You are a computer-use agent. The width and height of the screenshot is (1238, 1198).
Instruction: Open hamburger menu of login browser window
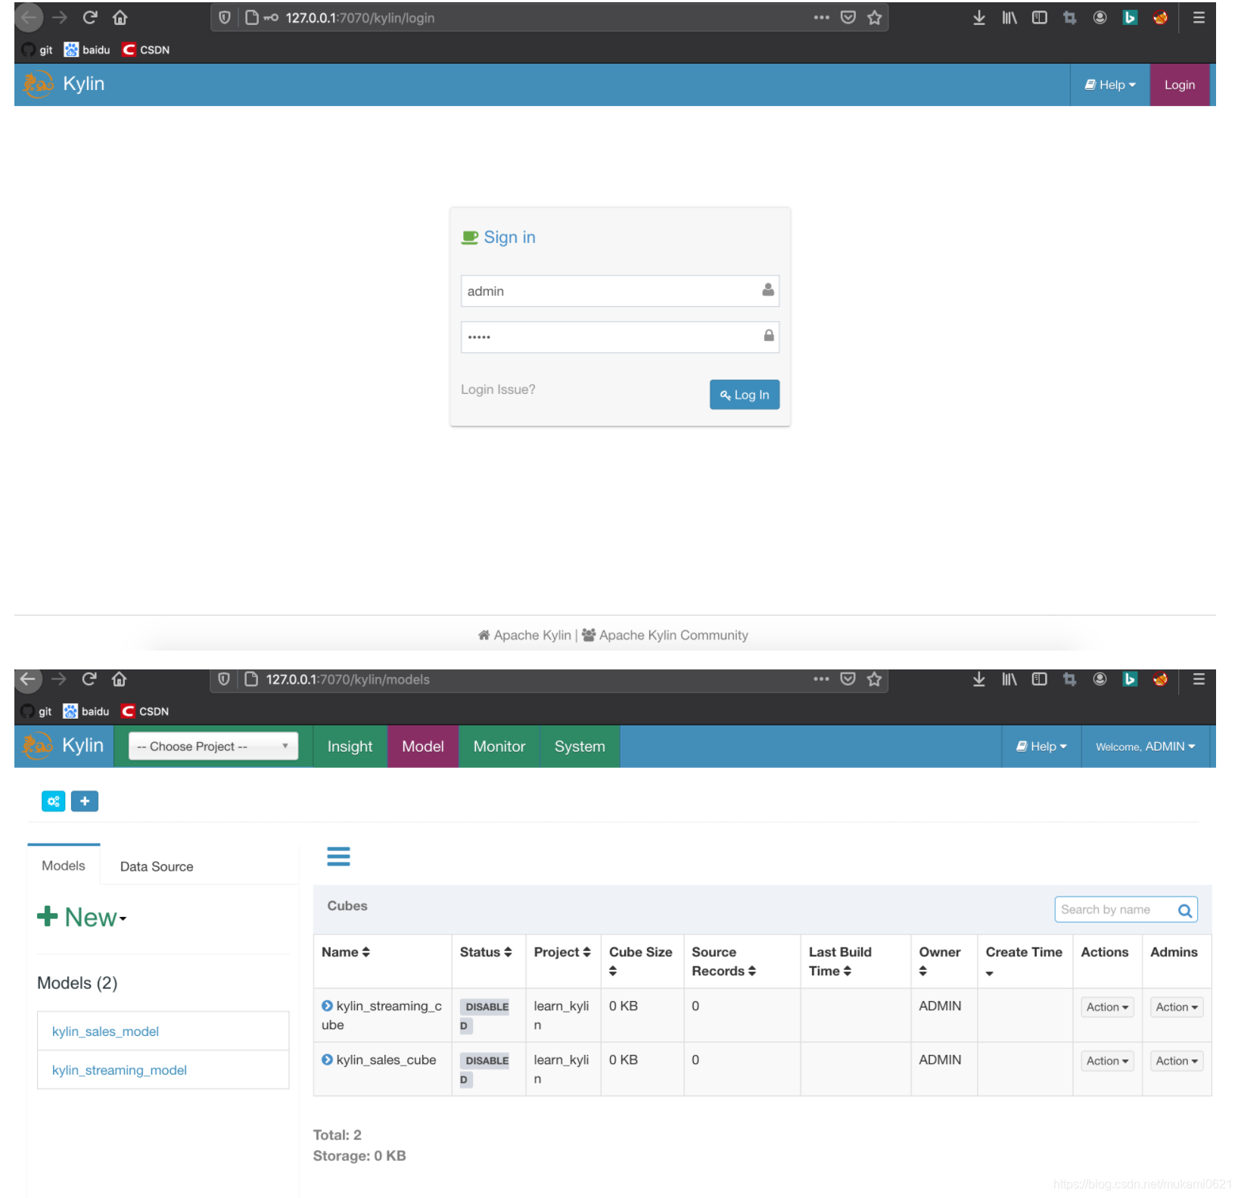click(1199, 17)
